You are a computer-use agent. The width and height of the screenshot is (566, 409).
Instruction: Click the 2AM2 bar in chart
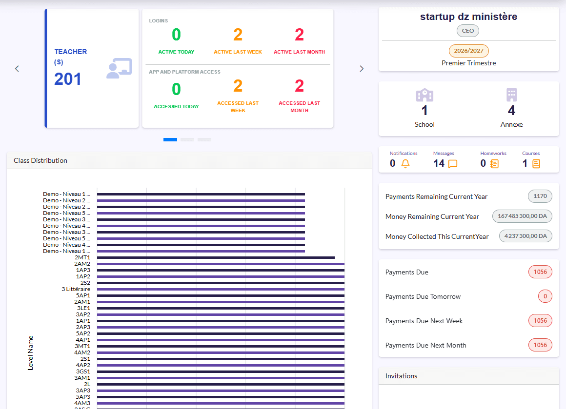[x=221, y=264]
